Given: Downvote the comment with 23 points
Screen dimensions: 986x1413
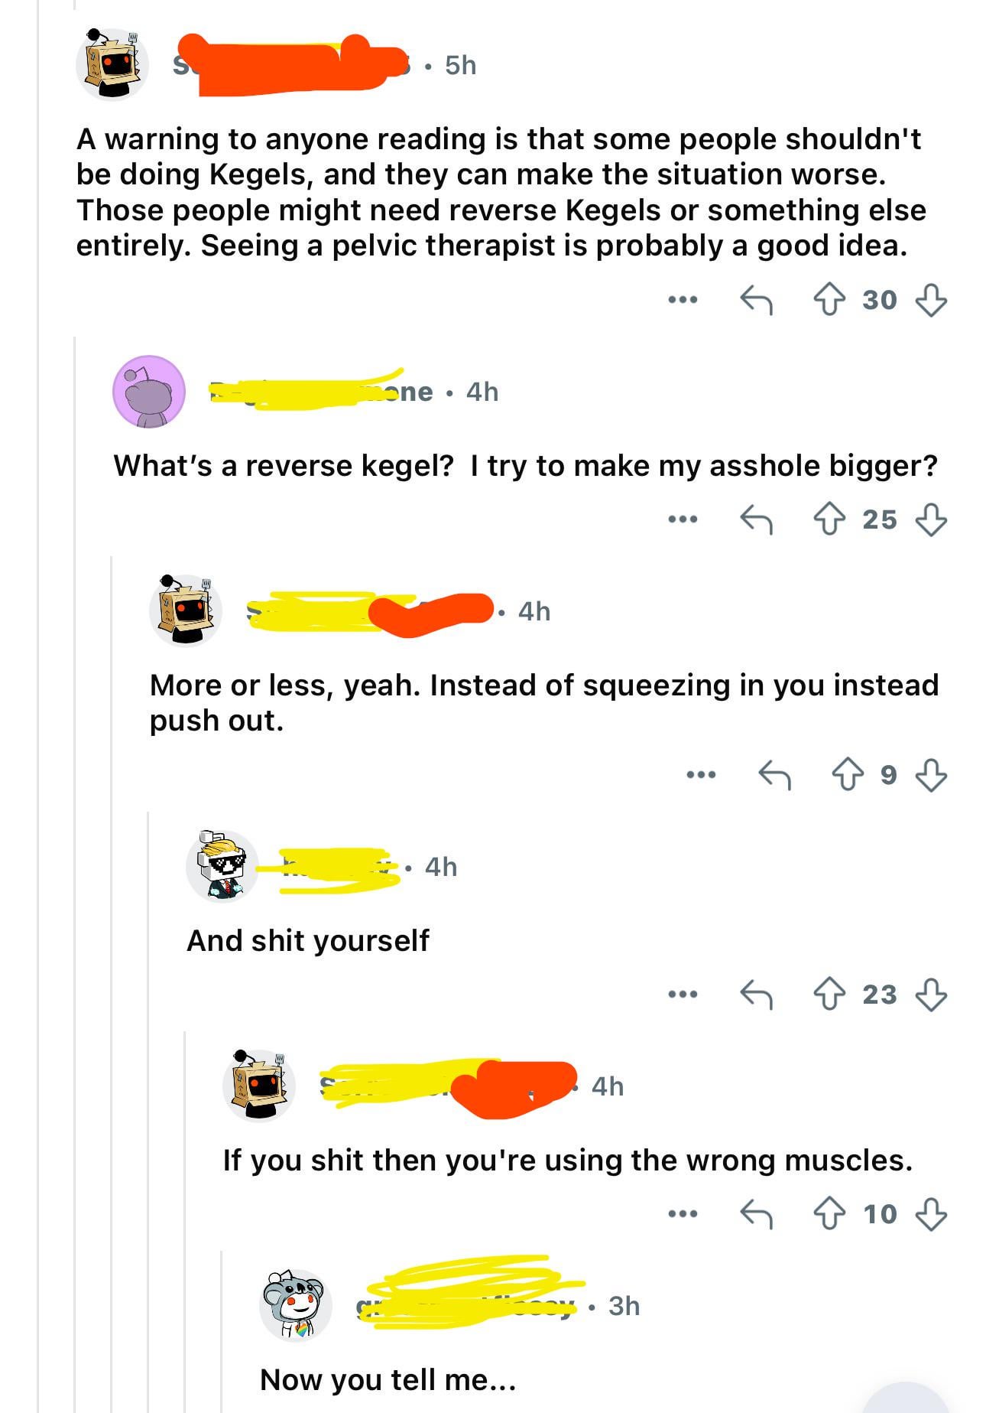Looking at the screenshot, I should pyautogui.click(x=931, y=994).
